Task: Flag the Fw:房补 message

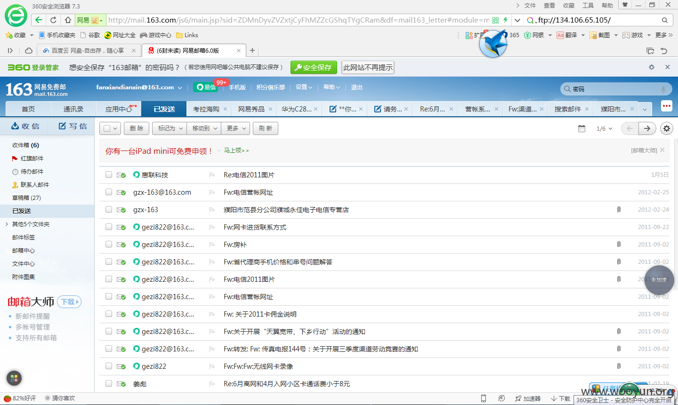Action: pyautogui.click(x=212, y=245)
